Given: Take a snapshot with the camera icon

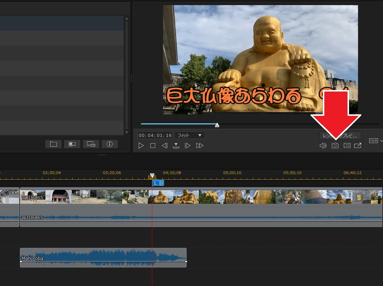Looking at the screenshot, I should point(335,146).
